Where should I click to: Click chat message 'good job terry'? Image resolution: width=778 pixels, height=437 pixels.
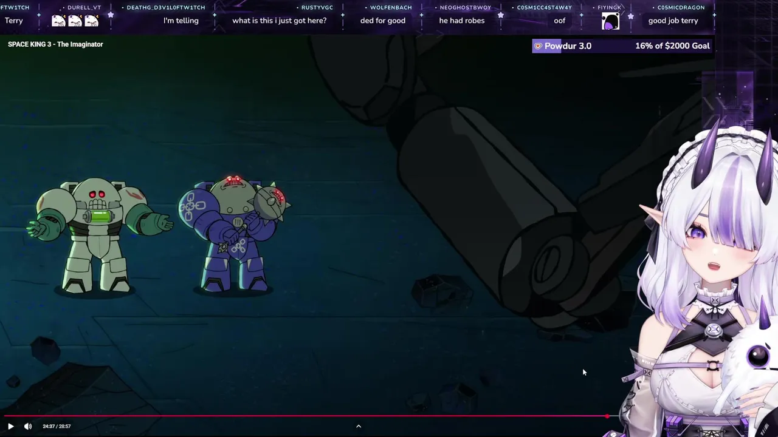click(x=673, y=21)
